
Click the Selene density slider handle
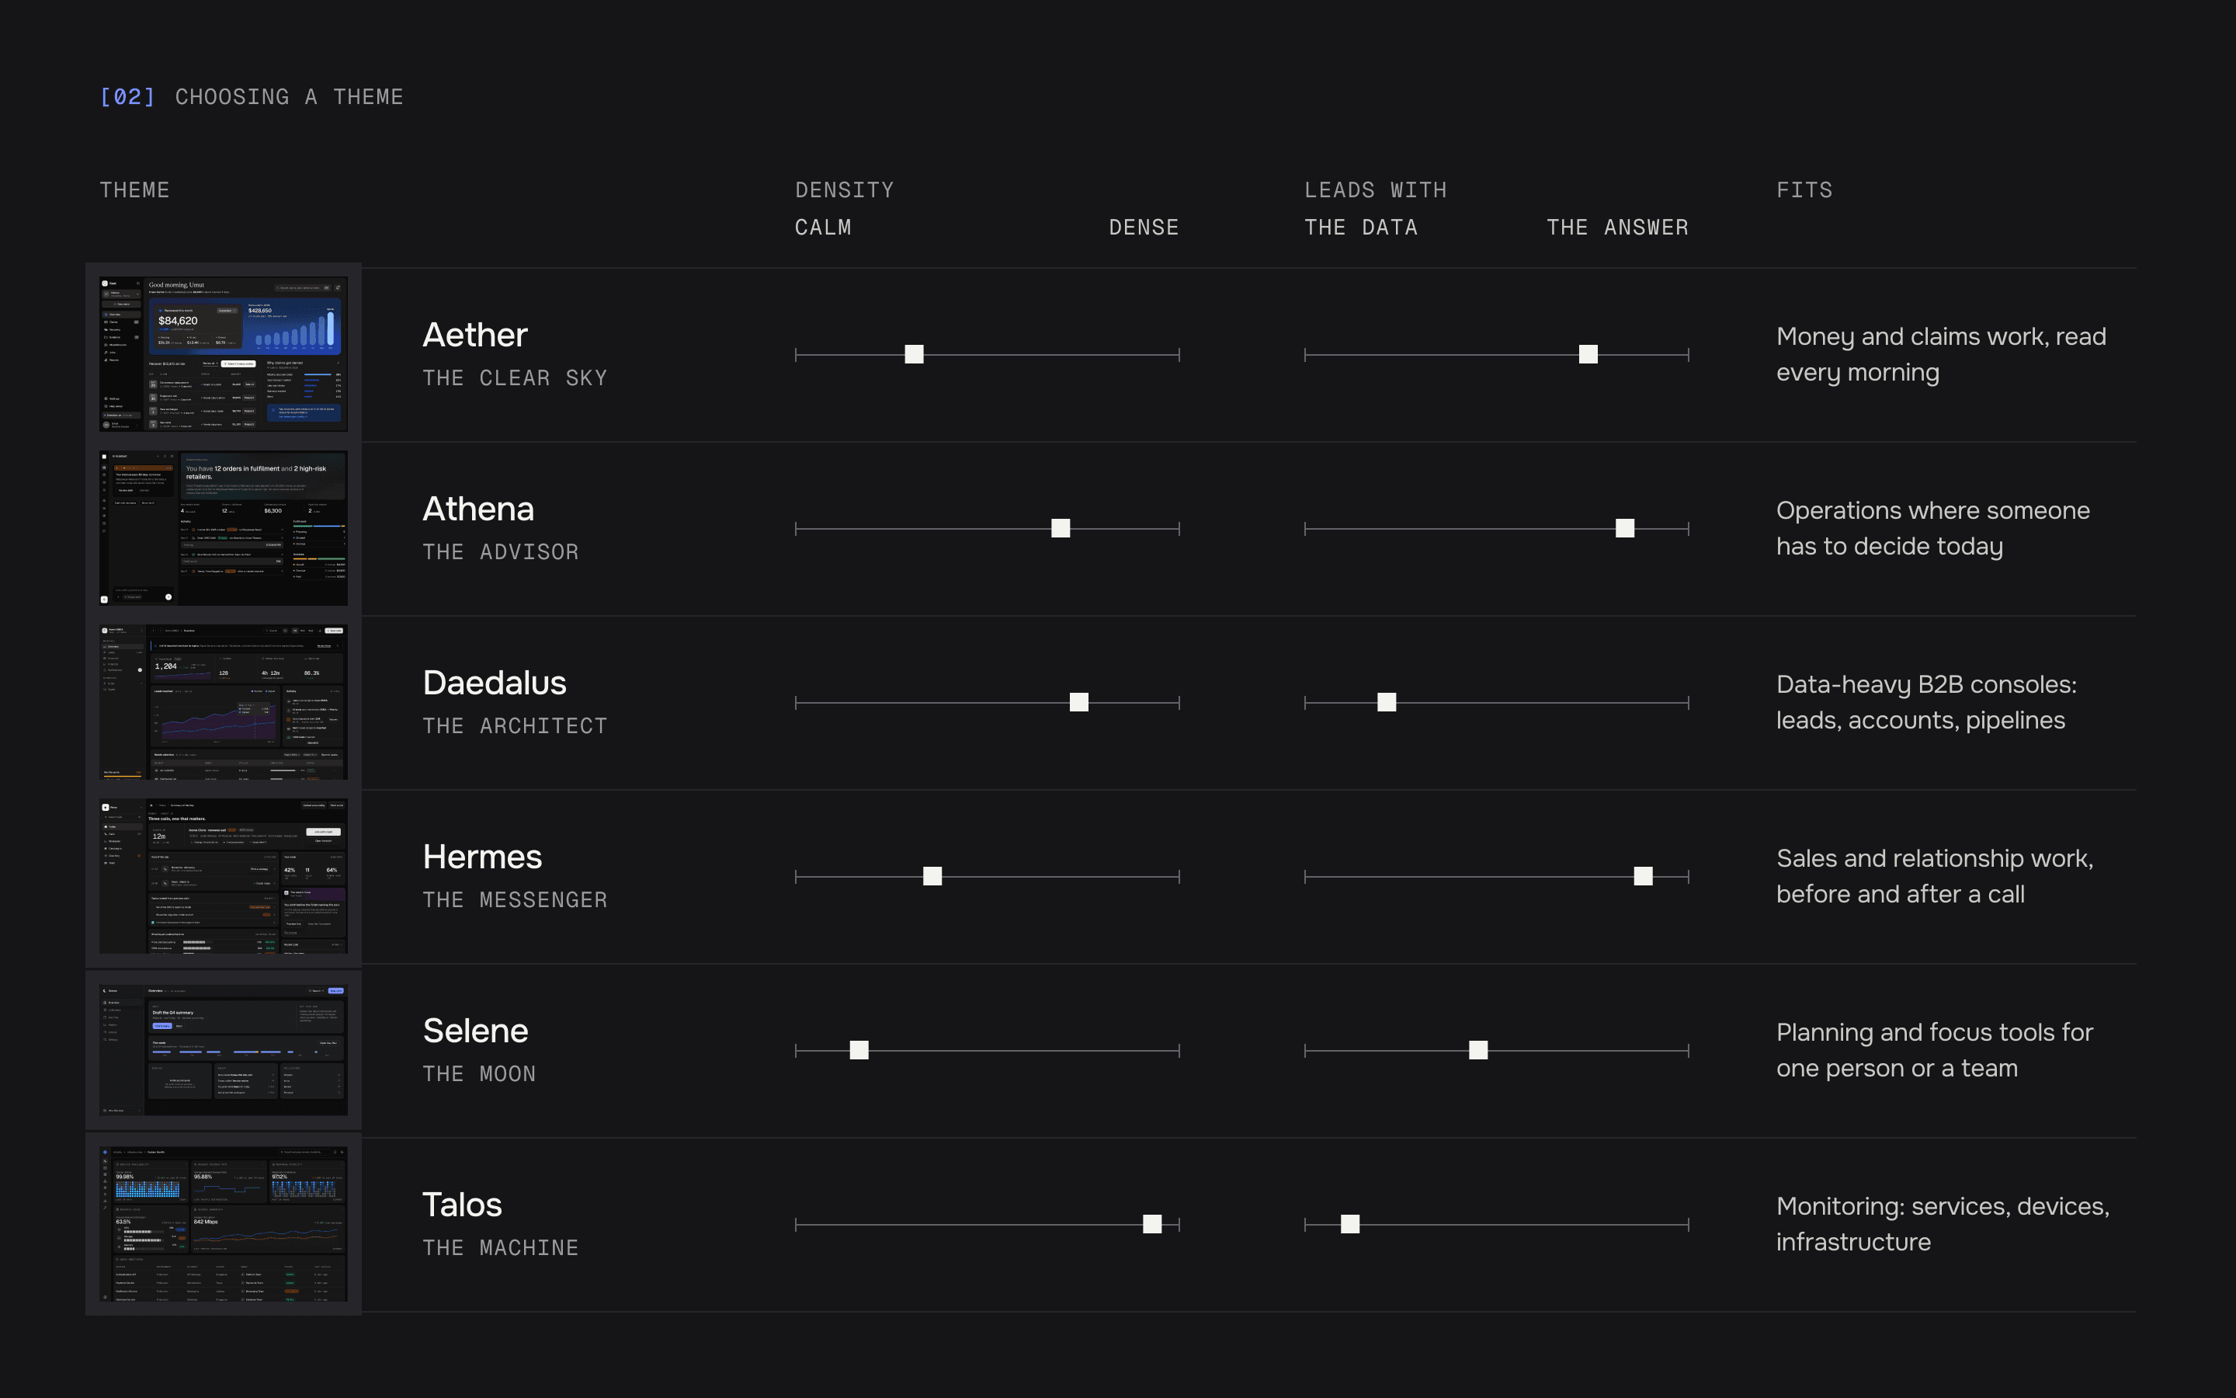pyautogui.click(x=859, y=1049)
